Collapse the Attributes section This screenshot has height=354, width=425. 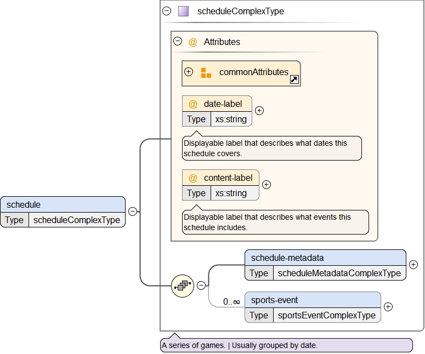[x=178, y=42]
